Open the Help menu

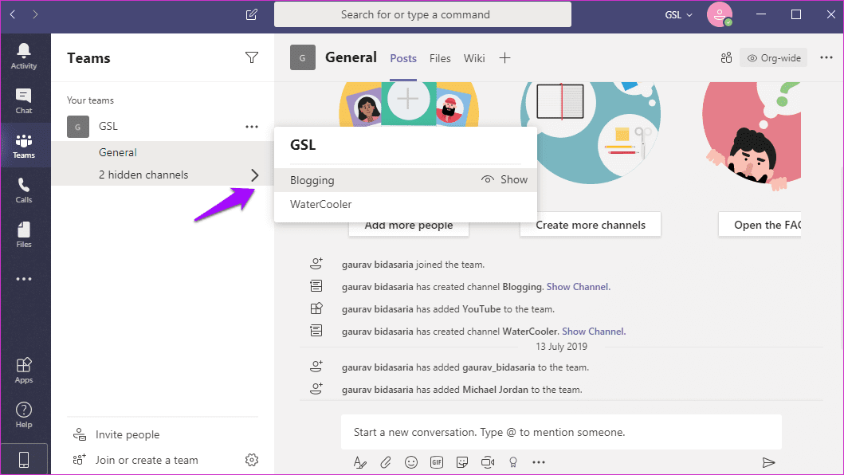[x=24, y=414]
